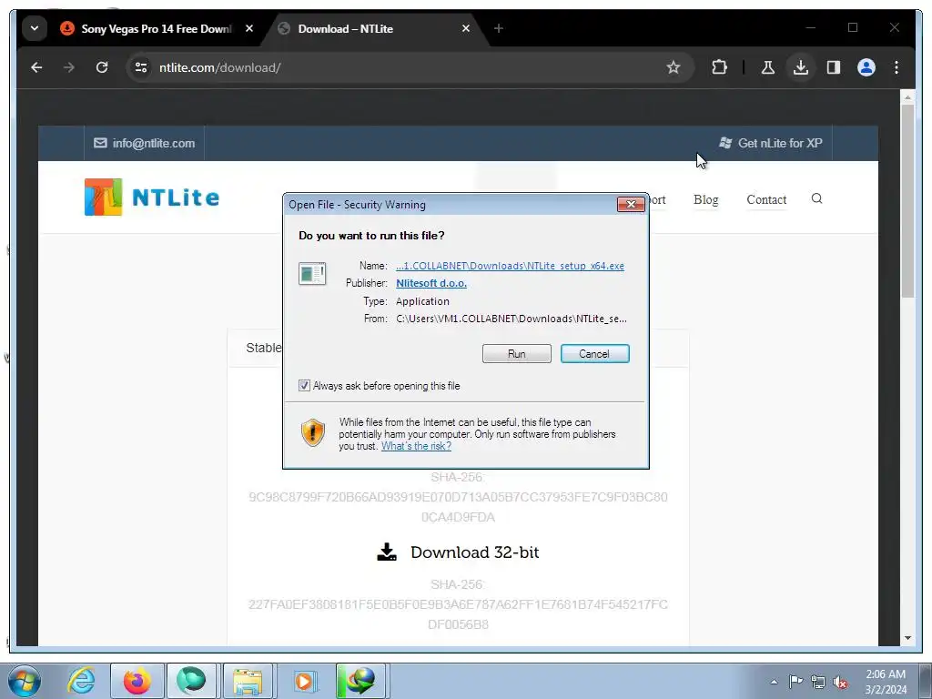
Task: Open the Internet Download Manager taskbar icon
Action: (x=360, y=681)
